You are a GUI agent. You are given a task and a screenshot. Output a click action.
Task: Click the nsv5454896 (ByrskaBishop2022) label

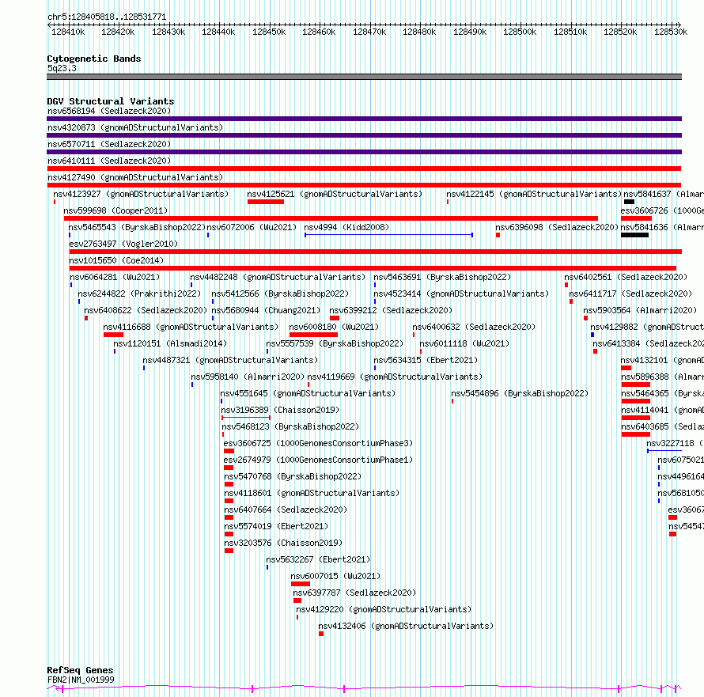[520, 393]
